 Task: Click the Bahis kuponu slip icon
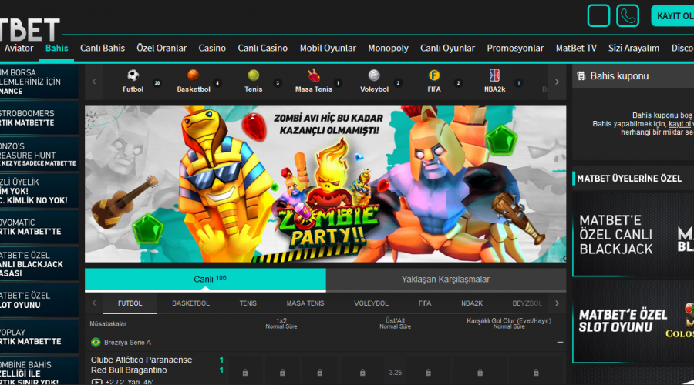tap(581, 76)
